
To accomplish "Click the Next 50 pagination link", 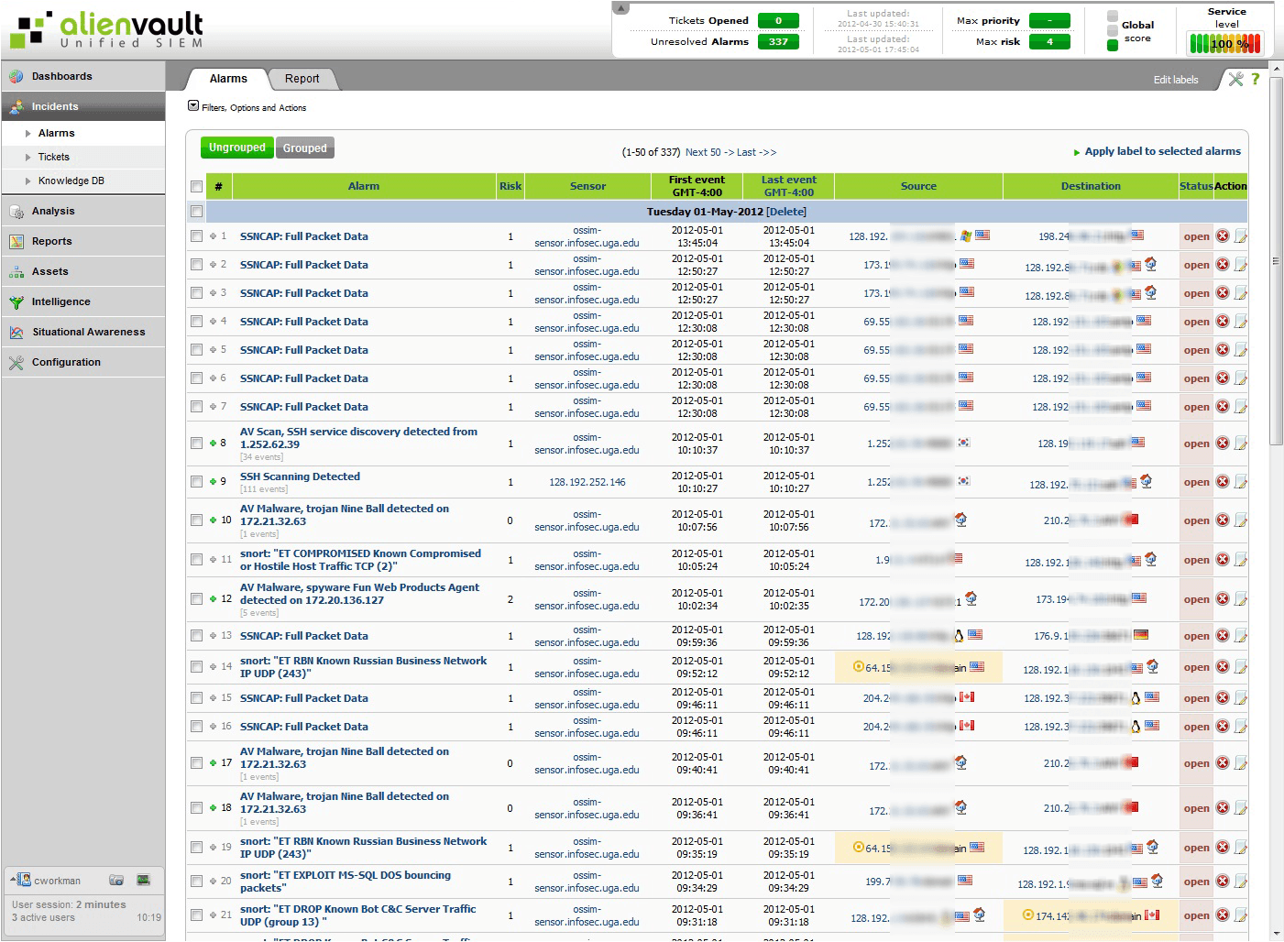I will click(702, 151).
